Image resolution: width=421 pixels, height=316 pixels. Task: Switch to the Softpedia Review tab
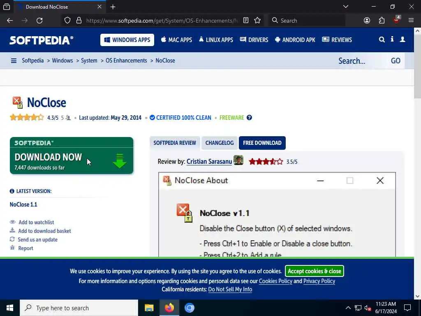point(175,143)
